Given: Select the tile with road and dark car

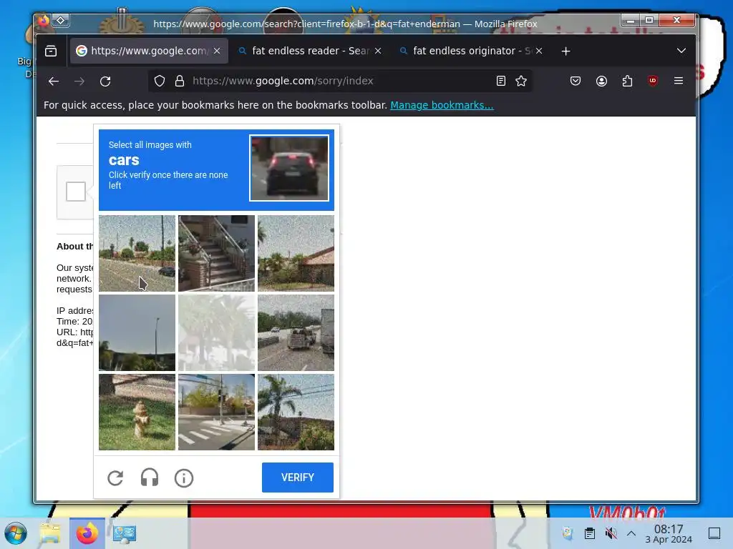Looking at the screenshot, I should (137, 254).
